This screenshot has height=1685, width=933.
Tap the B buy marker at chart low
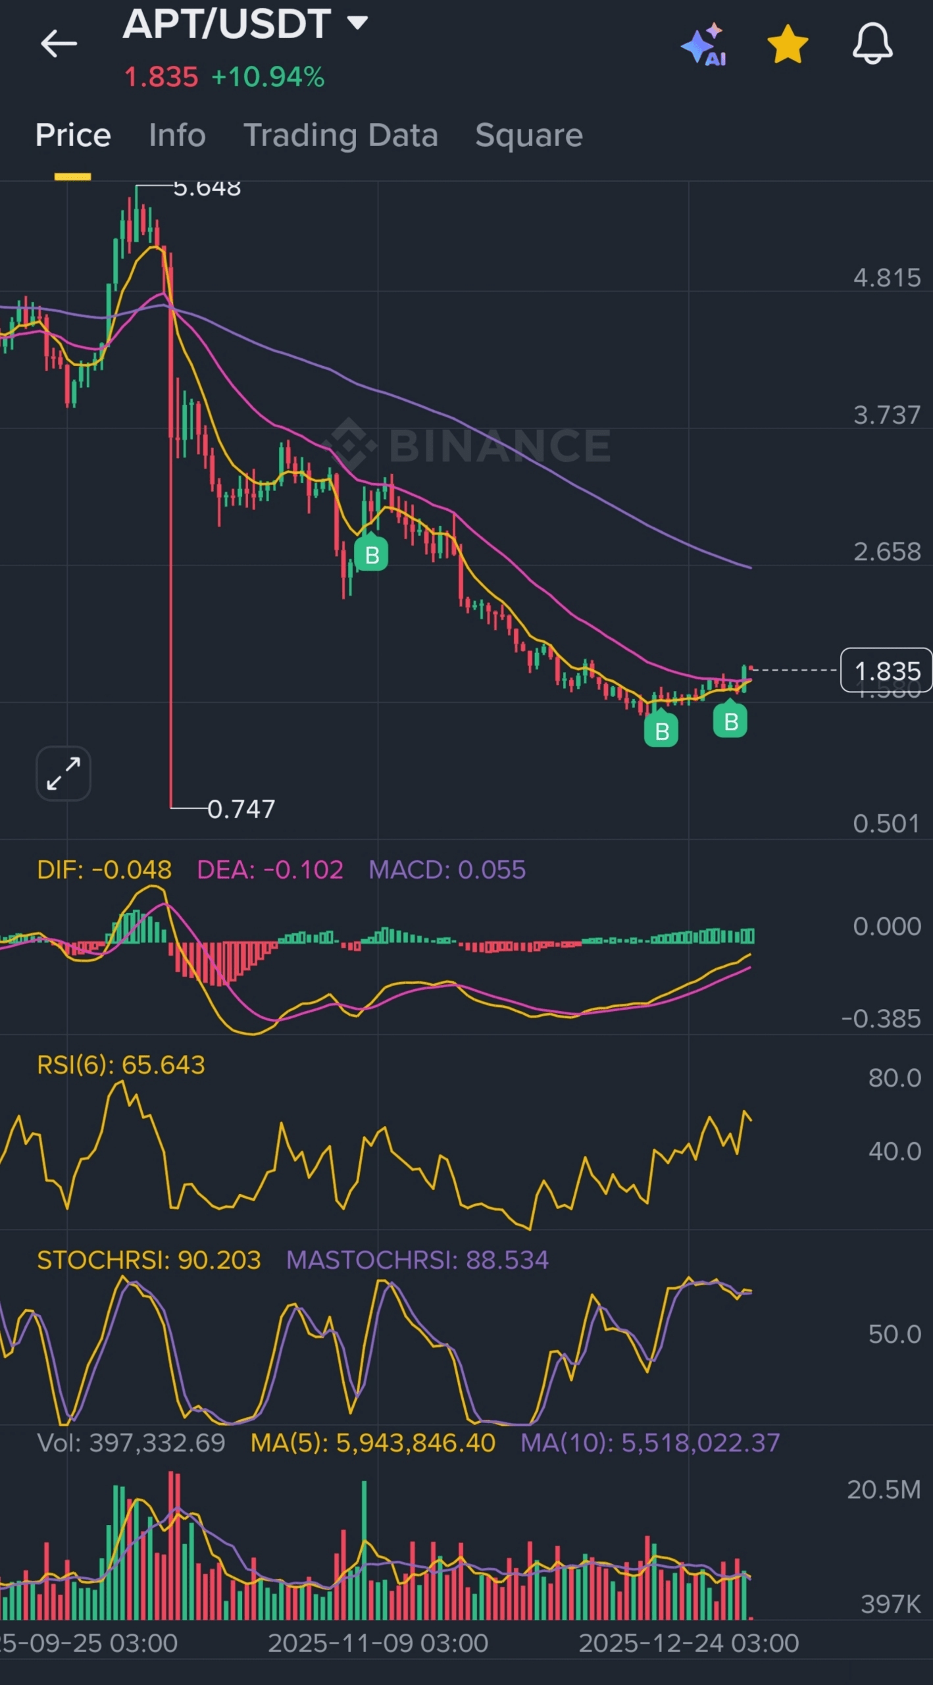click(x=661, y=731)
